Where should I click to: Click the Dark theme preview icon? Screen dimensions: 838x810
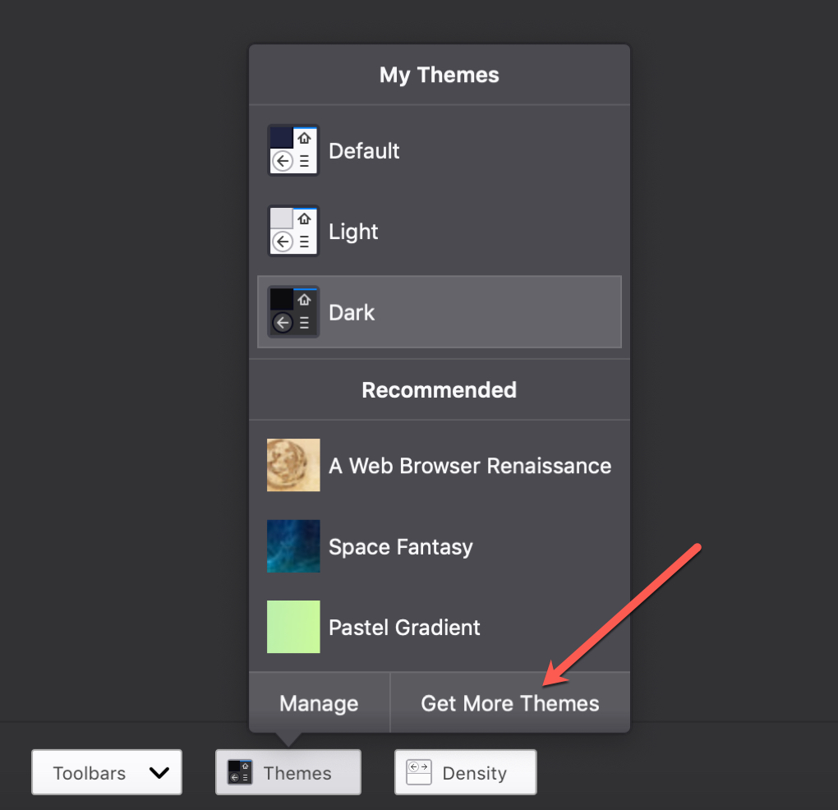tap(292, 312)
